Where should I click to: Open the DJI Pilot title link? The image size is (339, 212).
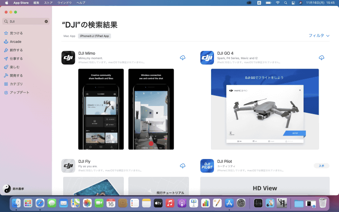click(225, 162)
